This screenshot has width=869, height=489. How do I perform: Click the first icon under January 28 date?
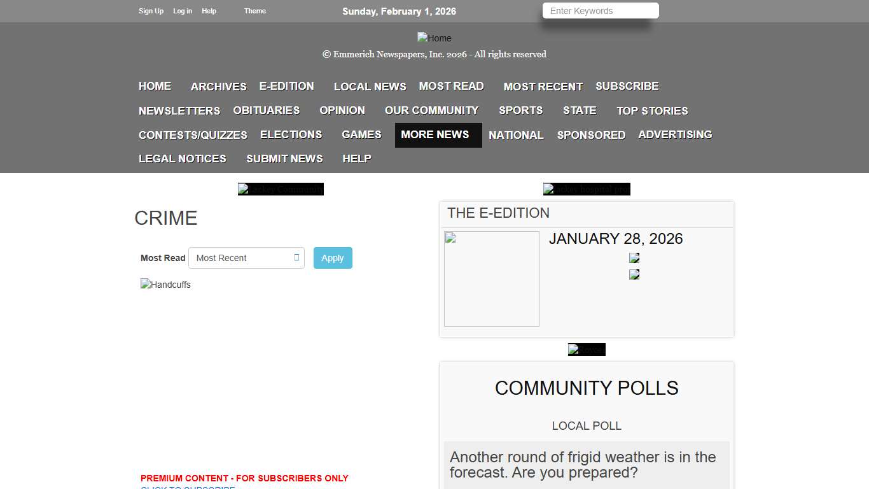pos(634,257)
